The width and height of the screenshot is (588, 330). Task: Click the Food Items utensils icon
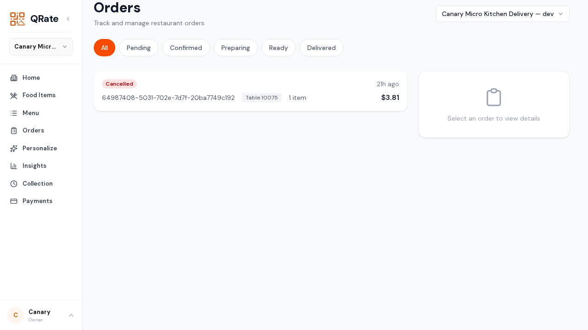[14, 95]
